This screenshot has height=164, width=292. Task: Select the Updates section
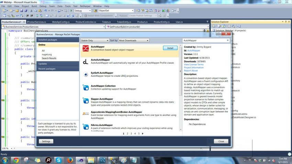pyautogui.click(x=58, y=64)
